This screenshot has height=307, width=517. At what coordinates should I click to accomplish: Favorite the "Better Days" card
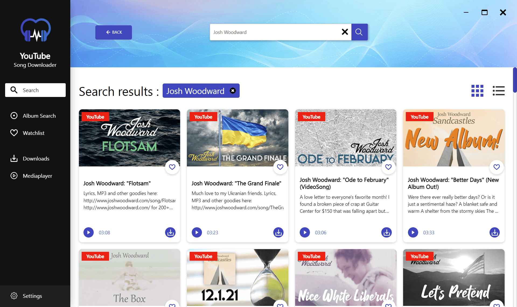pyautogui.click(x=497, y=167)
